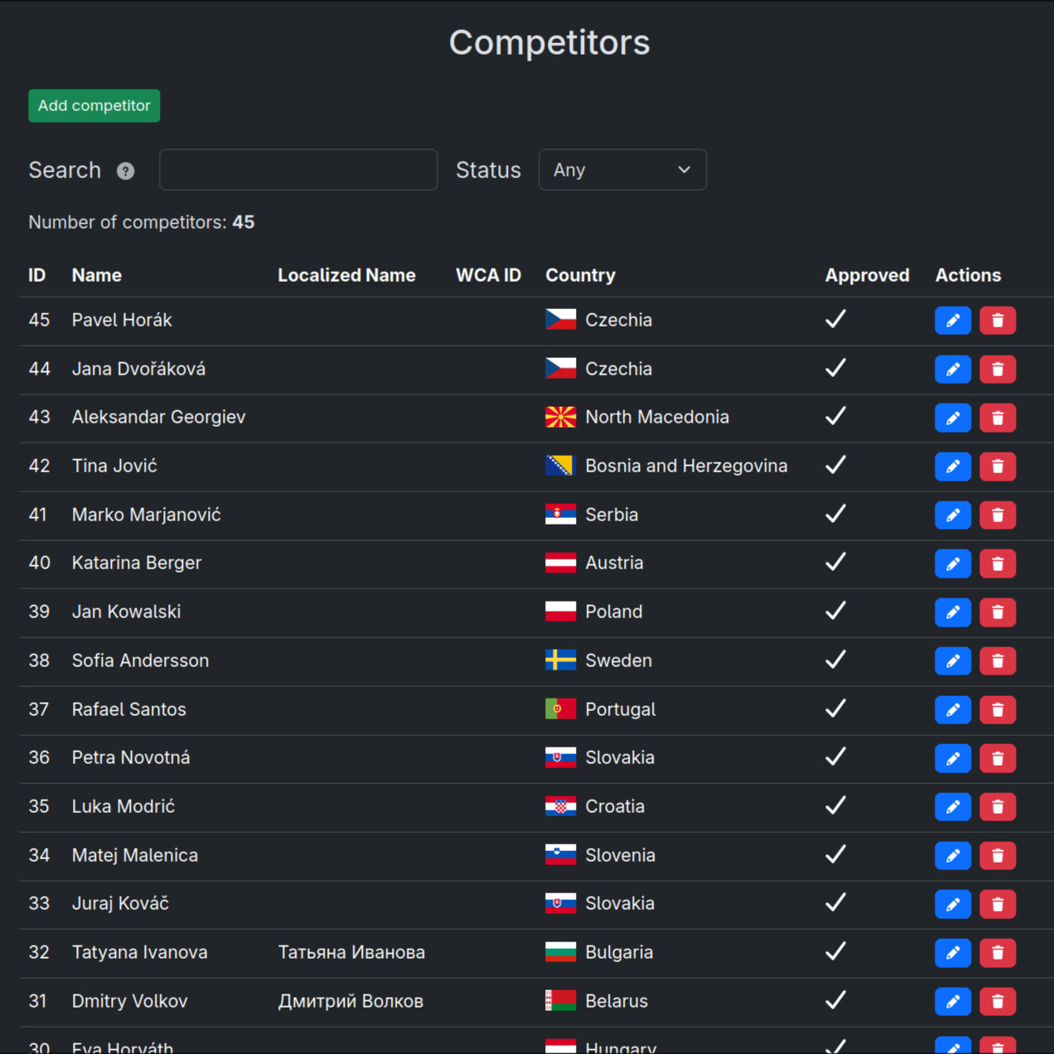The height and width of the screenshot is (1054, 1054).
Task: Delete competitor Katarina Berger
Action: coord(997,563)
